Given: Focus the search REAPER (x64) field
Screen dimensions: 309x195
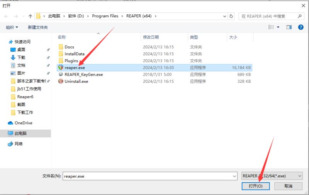Looking at the screenshot, I should pyautogui.click(x=271, y=16).
